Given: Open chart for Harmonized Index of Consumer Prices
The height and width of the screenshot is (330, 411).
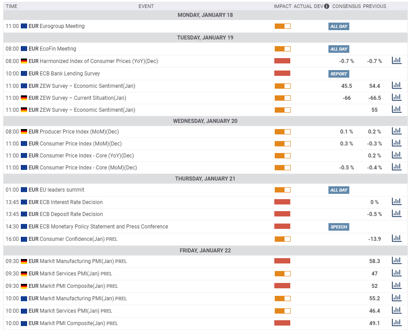Looking at the screenshot, I should click(x=396, y=61).
